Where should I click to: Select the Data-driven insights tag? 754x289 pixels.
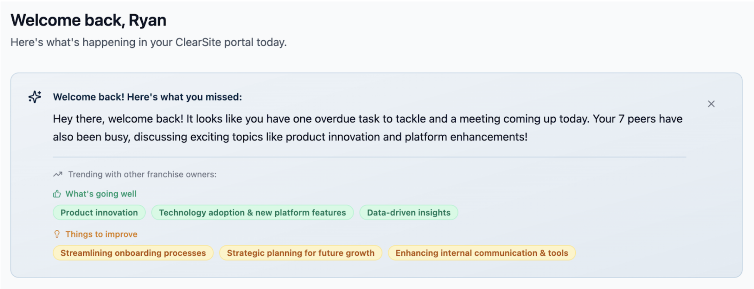click(409, 213)
